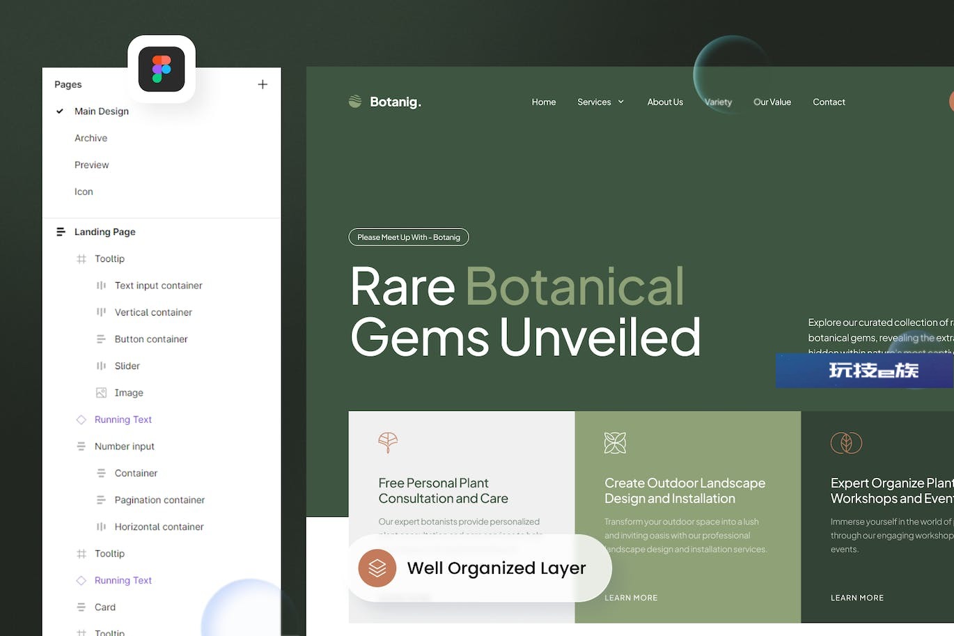Click Free Personal Plant Consultation and Care title
The height and width of the screenshot is (636, 954).
coord(444,490)
